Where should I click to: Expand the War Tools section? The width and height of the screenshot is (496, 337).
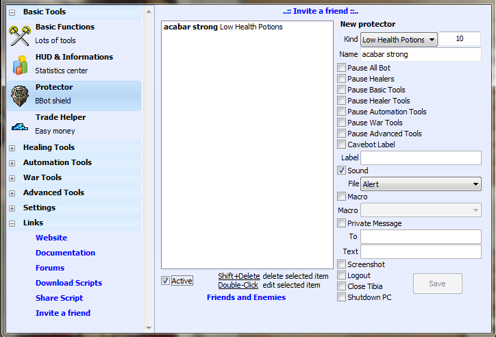12,178
